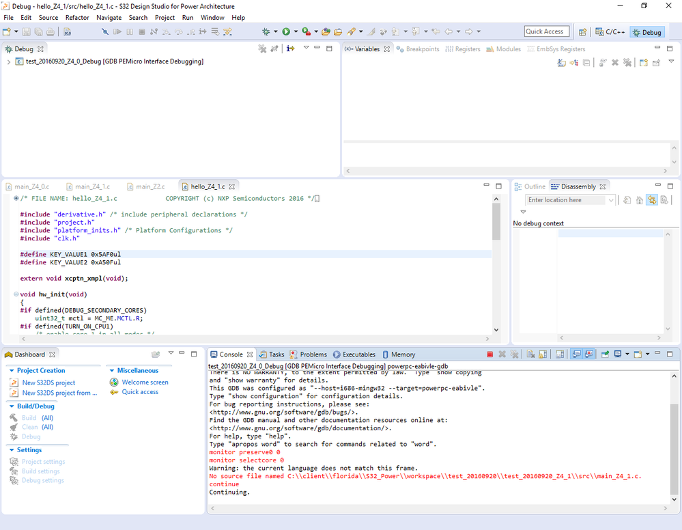Select the Modules tab
This screenshot has height=530, width=682.
pyautogui.click(x=503, y=49)
